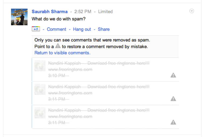This screenshot has width=205, height=137.
Task: Click the www.freeringtons.com URL in the second spam comment
Action: [70, 93]
